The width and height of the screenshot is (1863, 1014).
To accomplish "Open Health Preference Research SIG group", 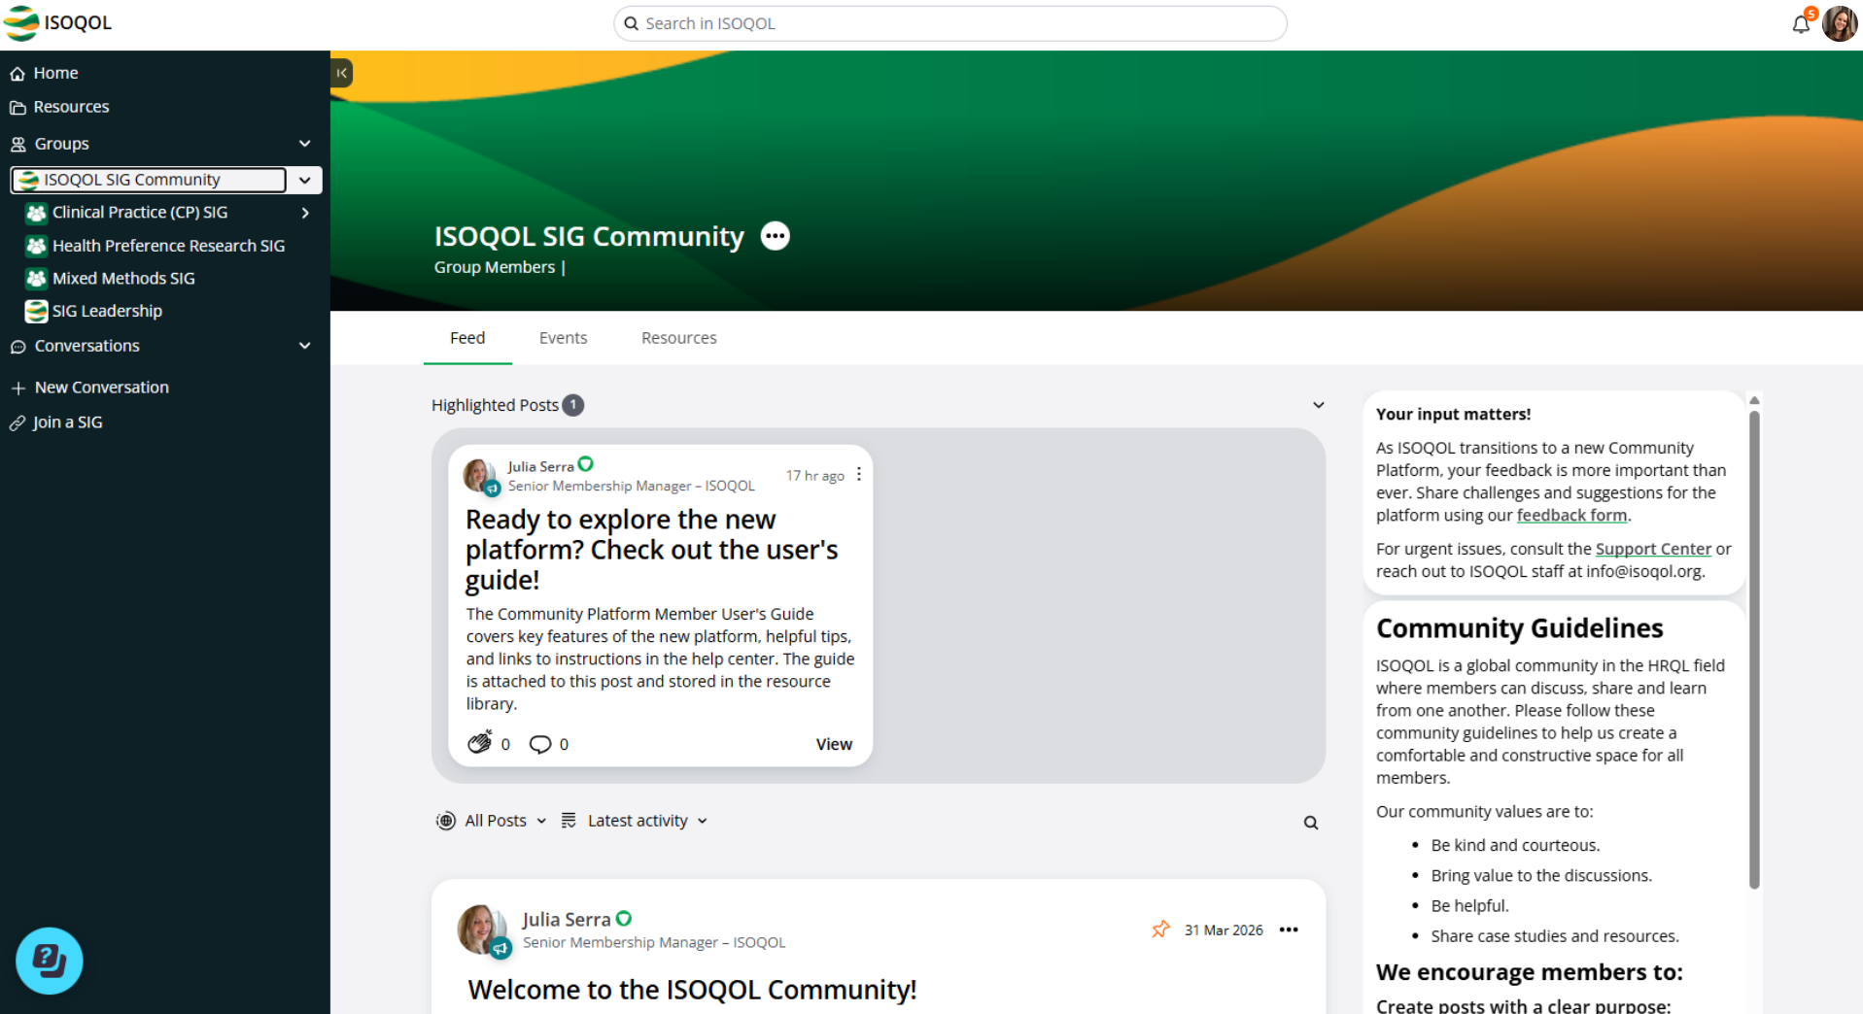I will click(169, 246).
